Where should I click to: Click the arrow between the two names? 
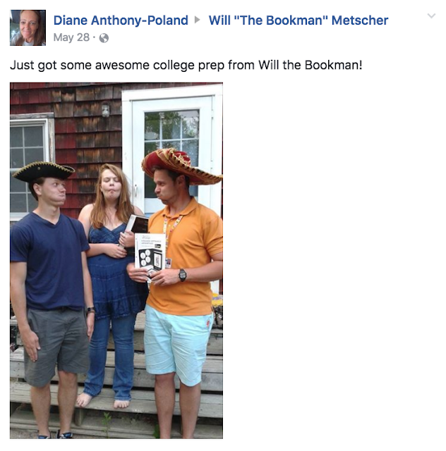click(x=198, y=20)
